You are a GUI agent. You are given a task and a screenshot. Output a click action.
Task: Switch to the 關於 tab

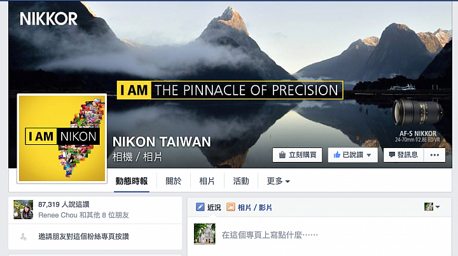[174, 181]
